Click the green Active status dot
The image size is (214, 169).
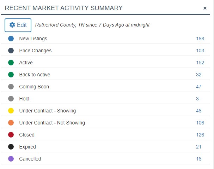tap(11, 63)
